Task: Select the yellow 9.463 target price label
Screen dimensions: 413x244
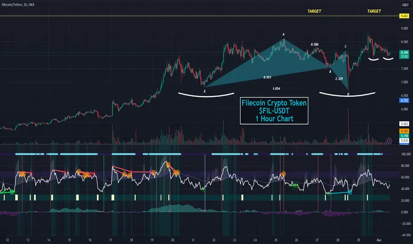Action: [x=404, y=16]
